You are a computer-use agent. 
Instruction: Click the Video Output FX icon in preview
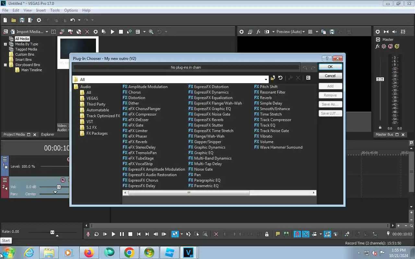pos(258,32)
